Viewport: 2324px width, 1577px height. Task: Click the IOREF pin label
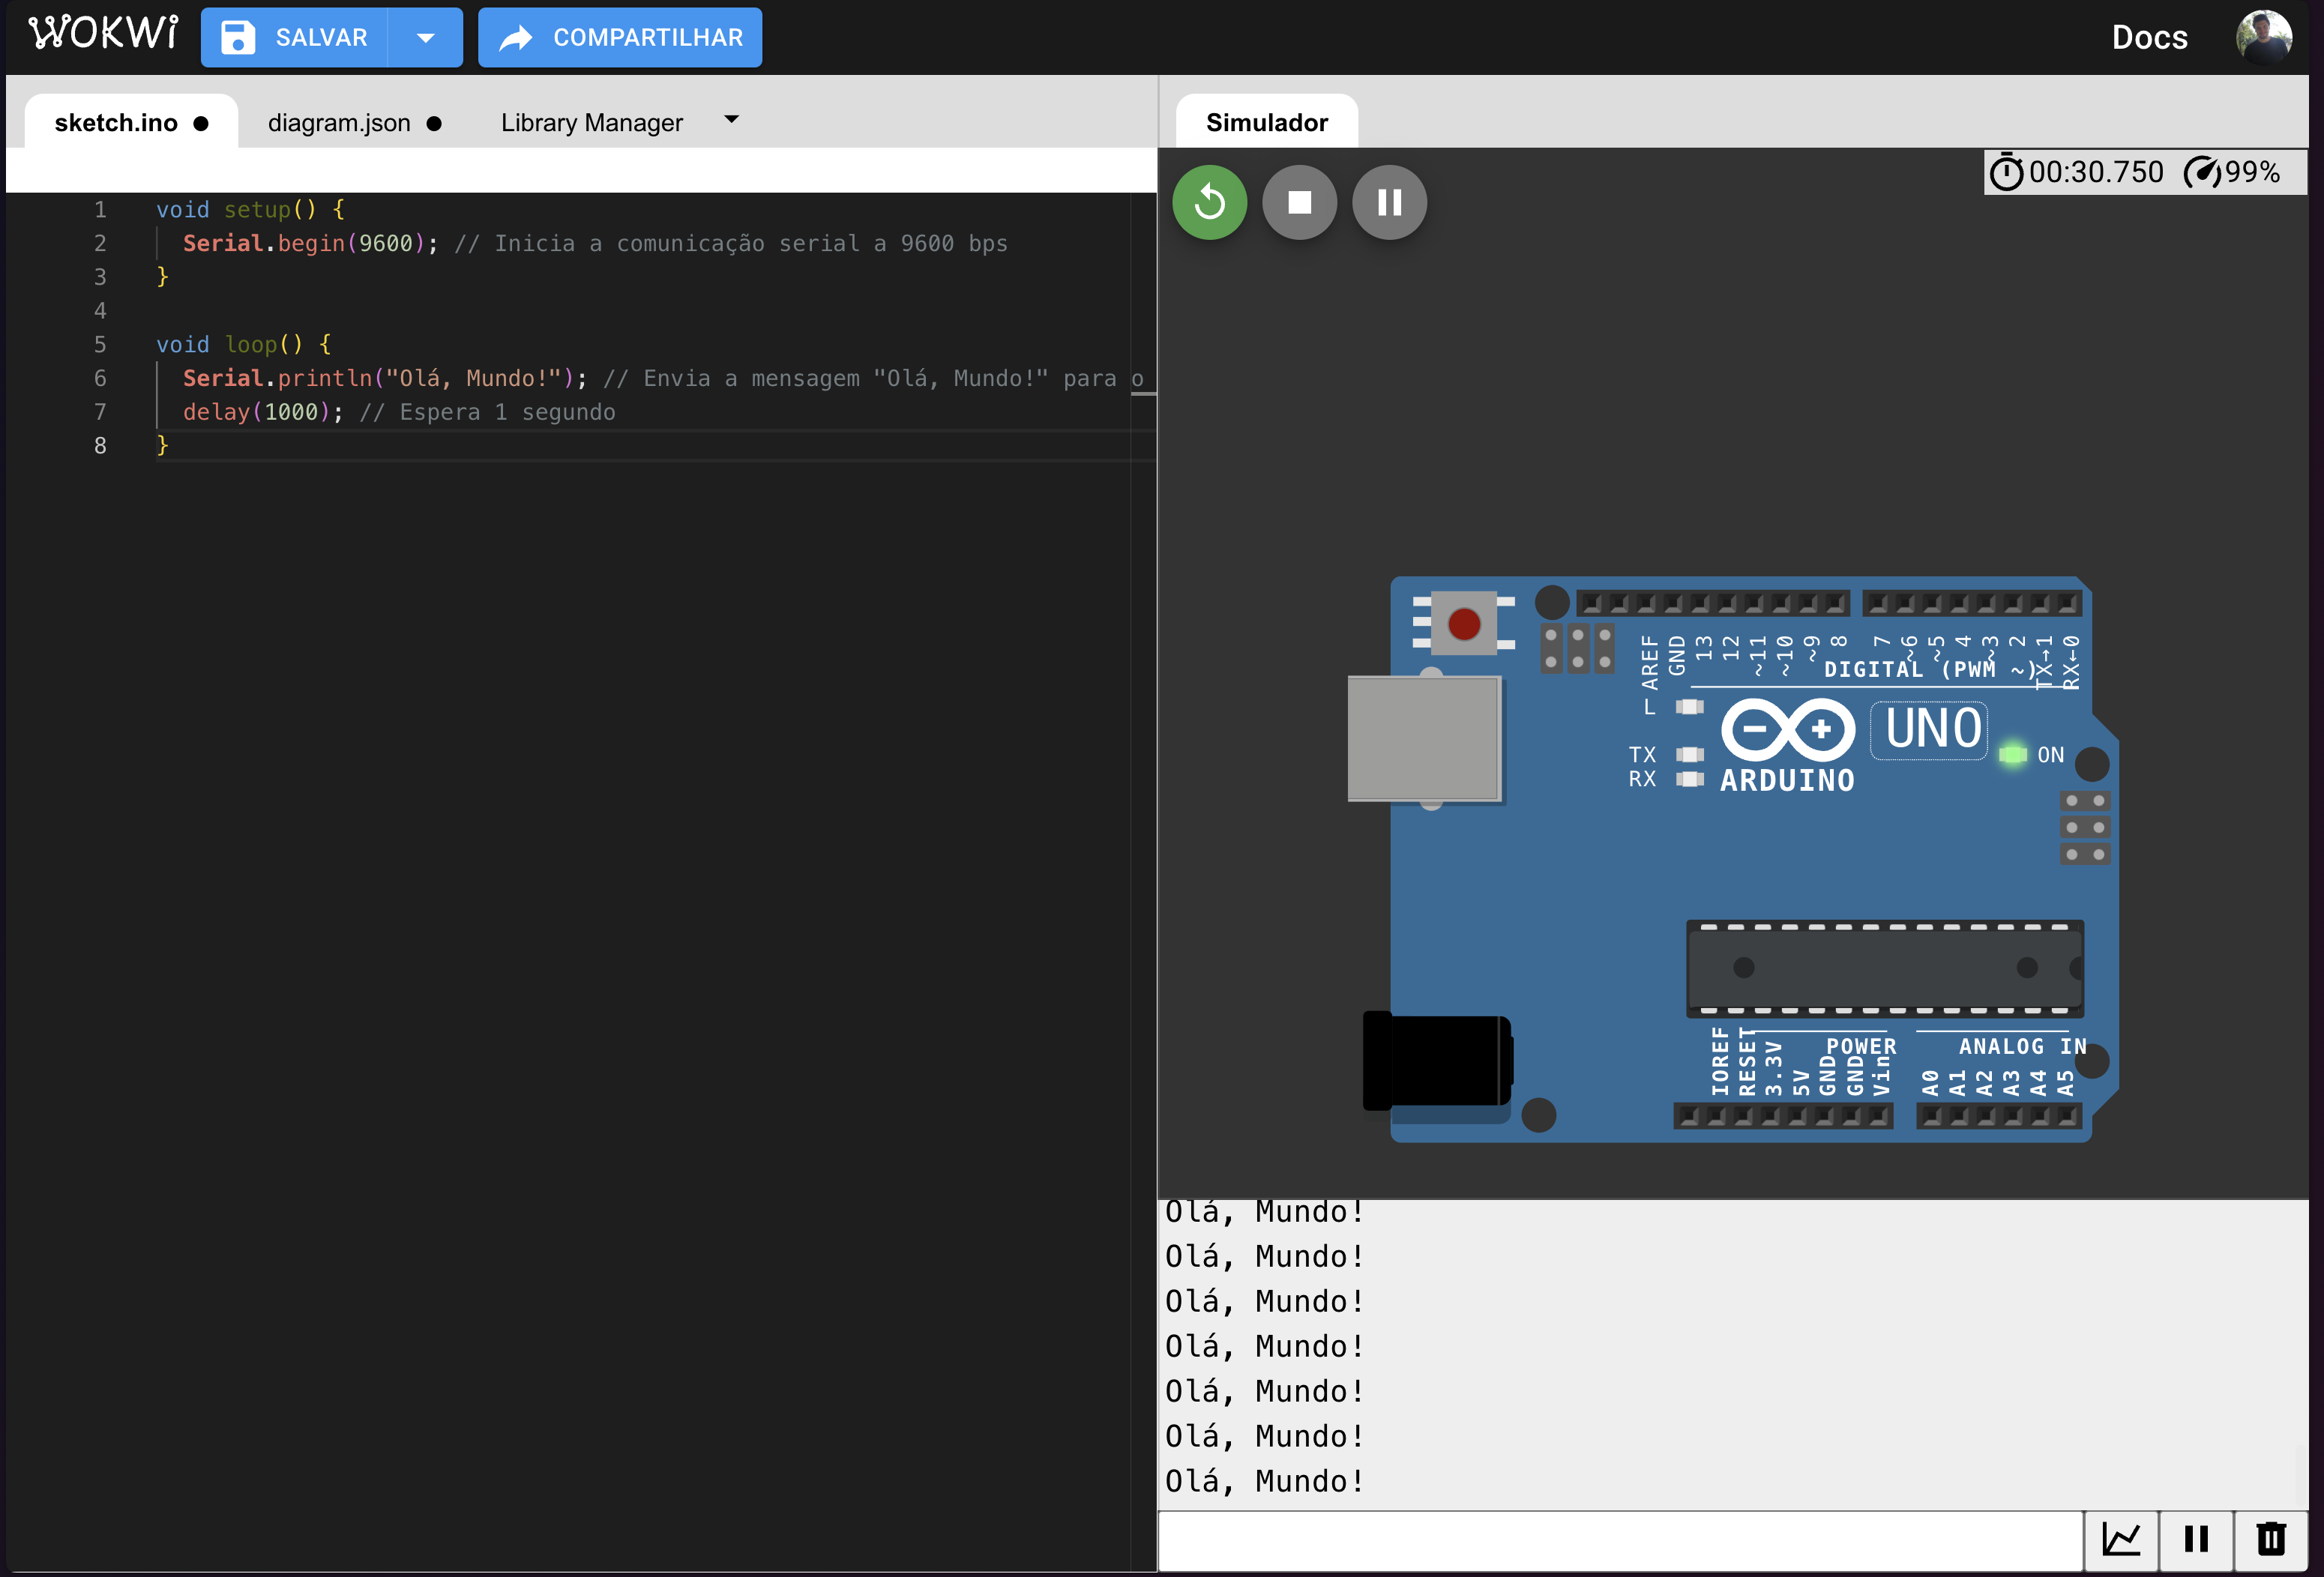pos(1720,1062)
